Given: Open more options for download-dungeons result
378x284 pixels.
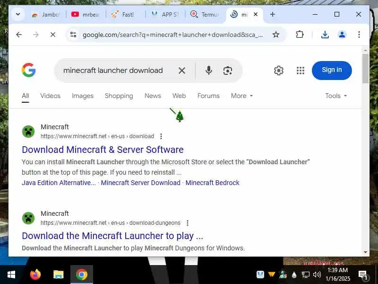Looking at the screenshot, I should (188, 223).
